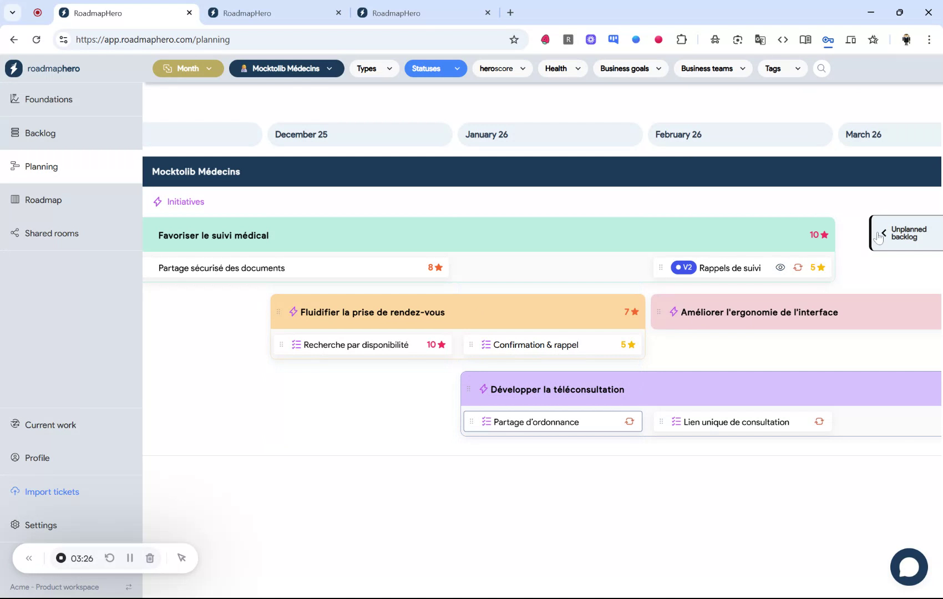Viewport: 943px width, 599px height.
Task: Pause the screen recording timer
Action: tap(130, 558)
